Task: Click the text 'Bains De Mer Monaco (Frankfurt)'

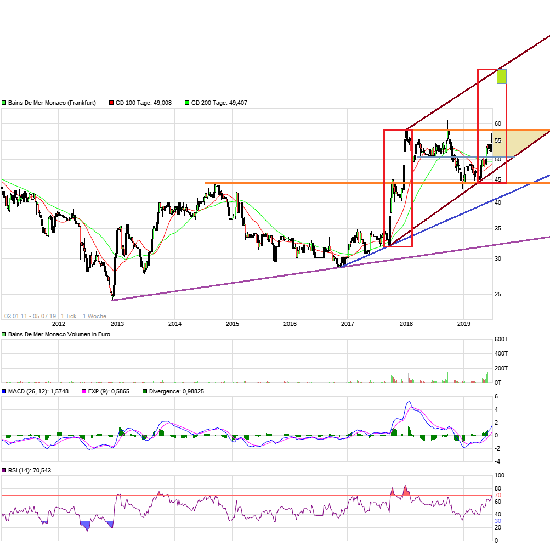Action: (52, 103)
